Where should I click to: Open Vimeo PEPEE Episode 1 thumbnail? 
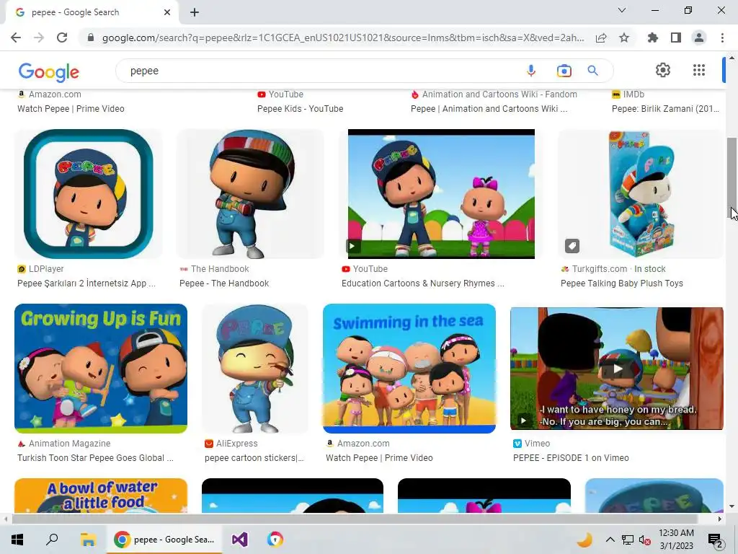pyautogui.click(x=617, y=369)
